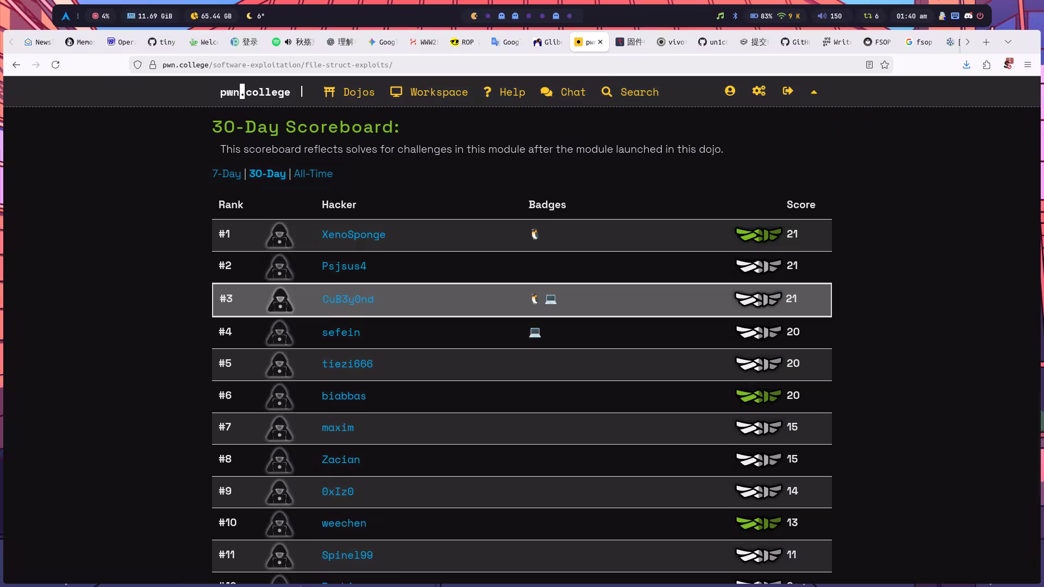Switch to the 7-Day scoreboard
Image resolution: width=1044 pixels, height=587 pixels.
[226, 174]
